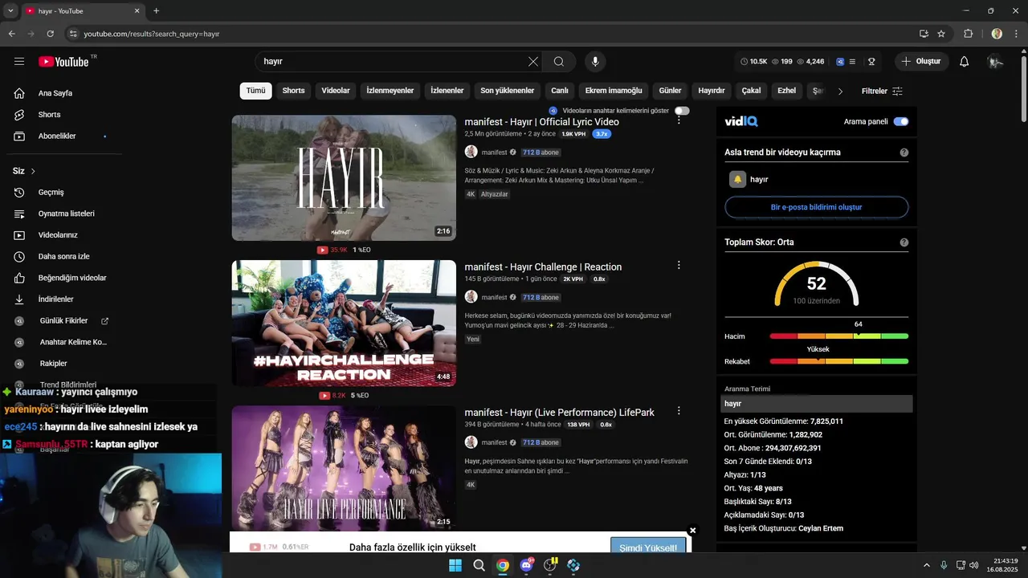Click help icon beside Asla trend bir videoyu kaçırma

(x=904, y=153)
